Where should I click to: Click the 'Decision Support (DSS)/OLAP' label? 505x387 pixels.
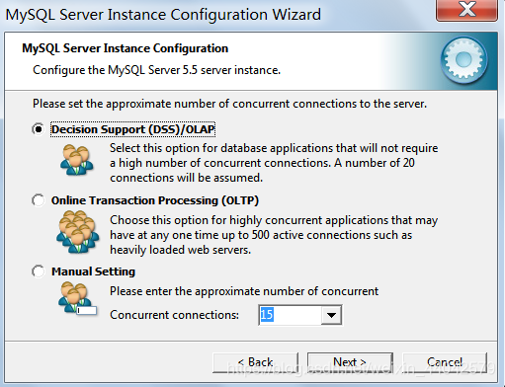pos(133,129)
